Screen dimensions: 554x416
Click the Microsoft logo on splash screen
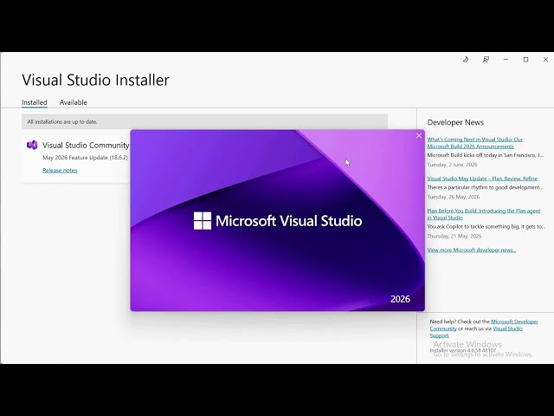[x=203, y=221]
